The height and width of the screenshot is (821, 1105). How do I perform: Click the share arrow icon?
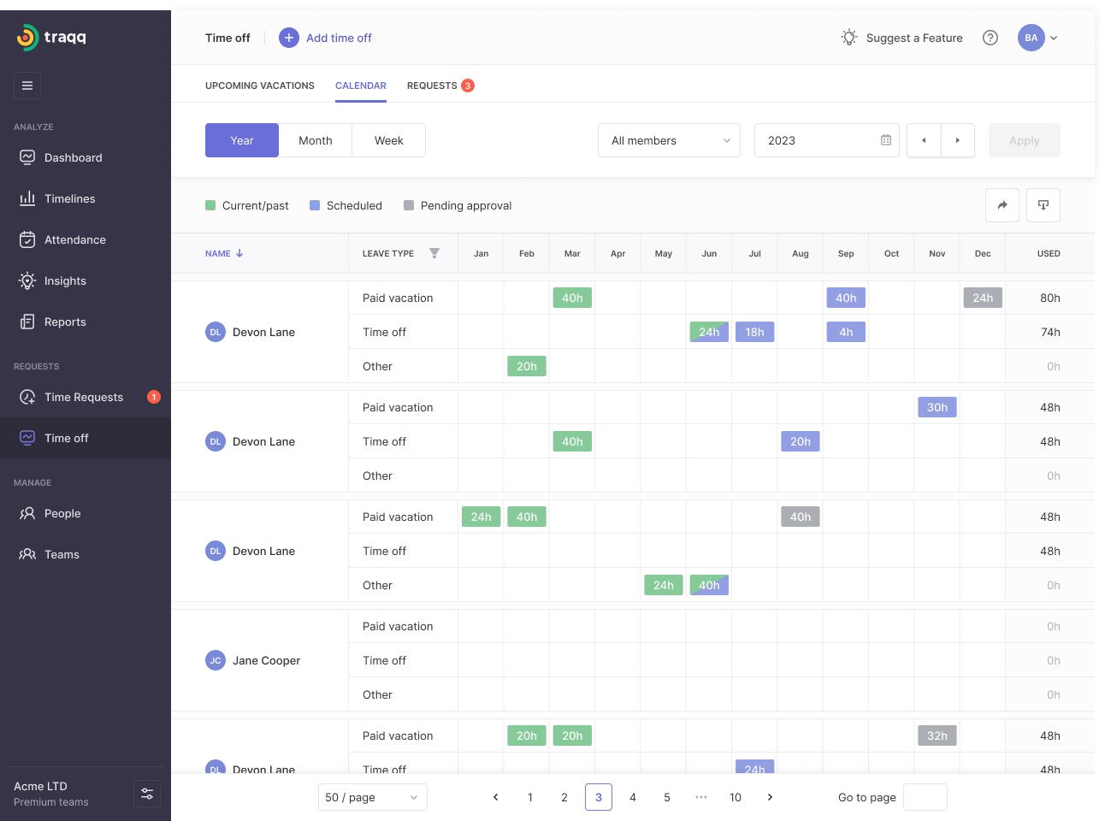1002,205
